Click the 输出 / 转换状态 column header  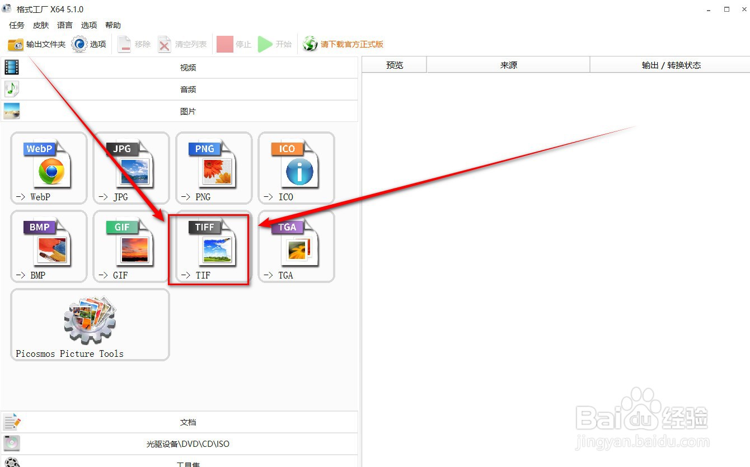click(x=671, y=65)
